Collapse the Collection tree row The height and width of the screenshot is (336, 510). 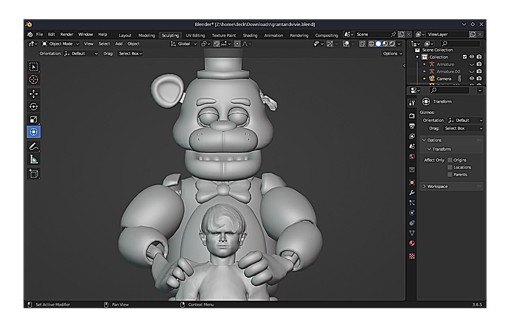417,57
